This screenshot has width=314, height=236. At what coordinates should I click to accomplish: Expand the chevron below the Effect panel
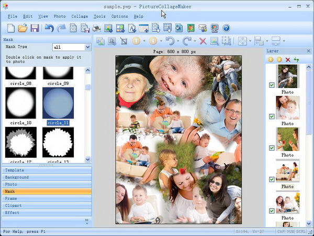tap(87, 222)
